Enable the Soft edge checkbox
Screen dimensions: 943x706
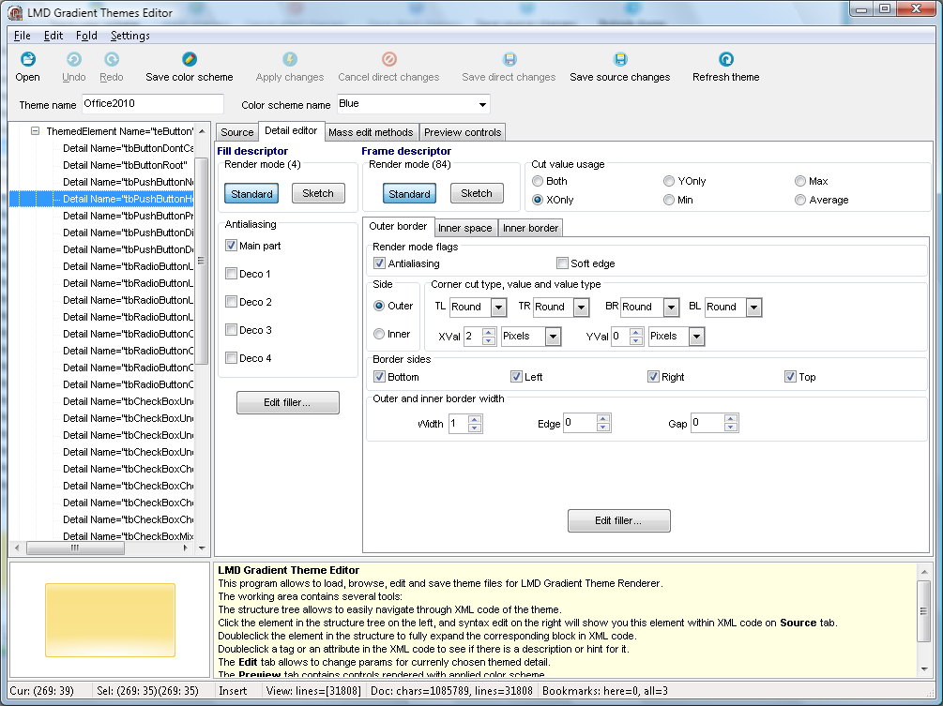pos(563,263)
